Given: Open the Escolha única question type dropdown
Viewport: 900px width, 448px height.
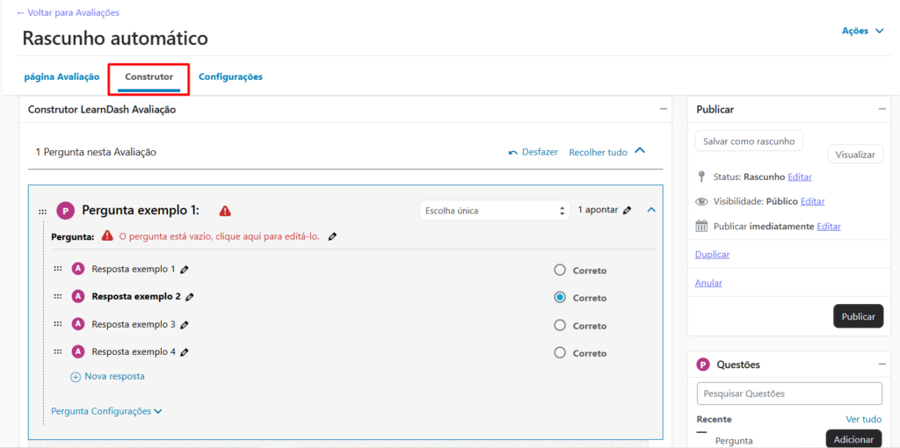Looking at the screenshot, I should coord(495,211).
